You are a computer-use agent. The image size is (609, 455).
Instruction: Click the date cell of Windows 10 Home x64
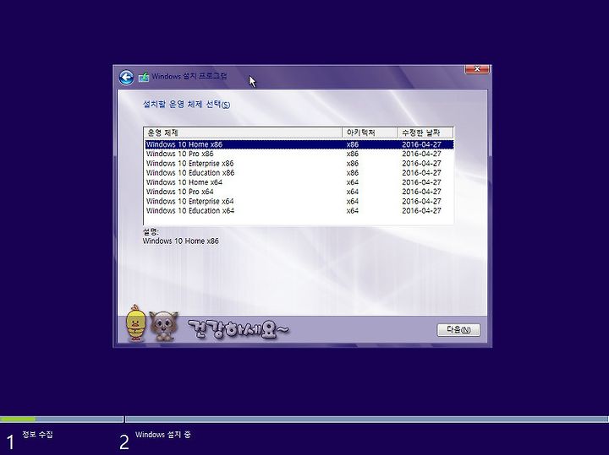pyautogui.click(x=421, y=182)
